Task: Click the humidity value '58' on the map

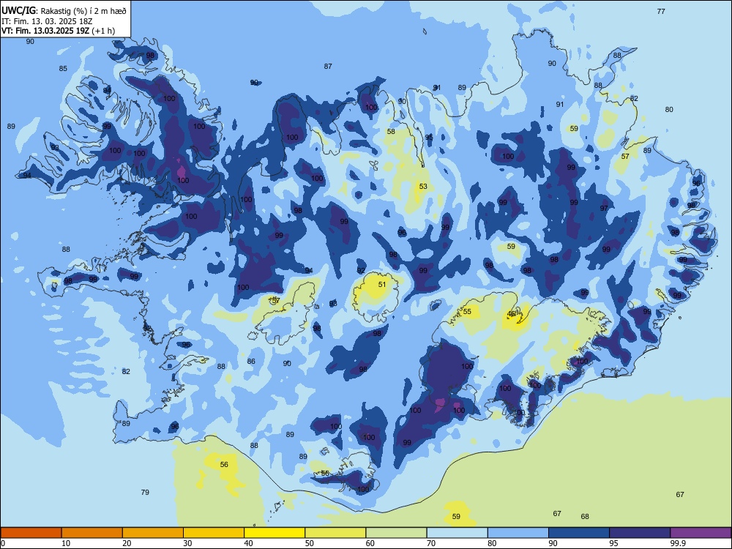Action: pos(391,132)
